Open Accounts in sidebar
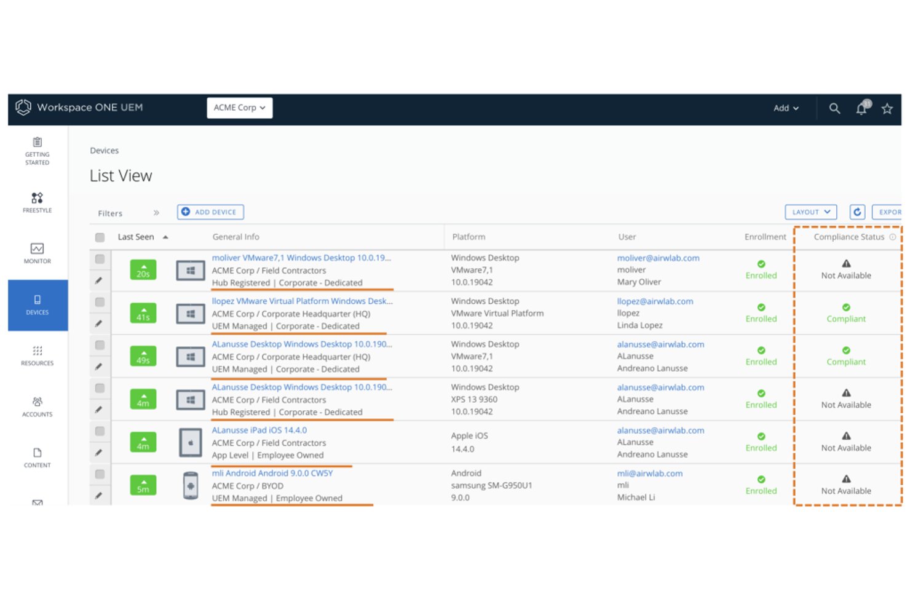The height and width of the screenshot is (607, 910). click(x=38, y=407)
